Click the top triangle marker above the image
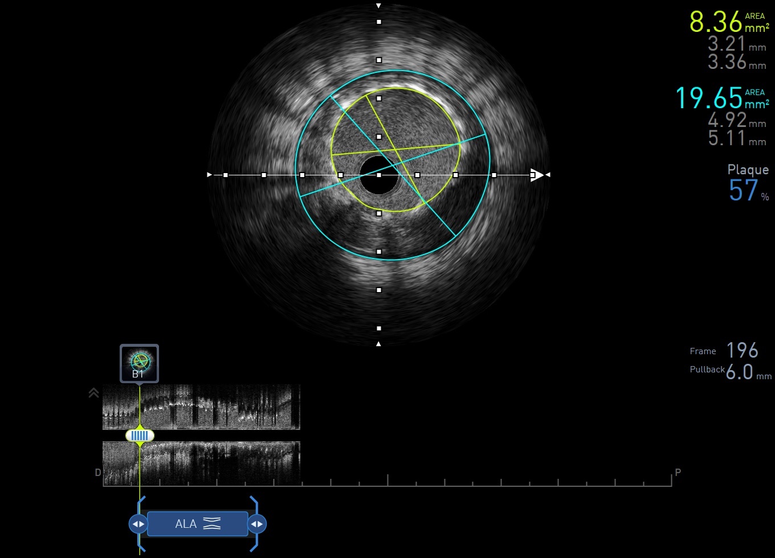This screenshot has width=775, height=558. pyautogui.click(x=378, y=6)
